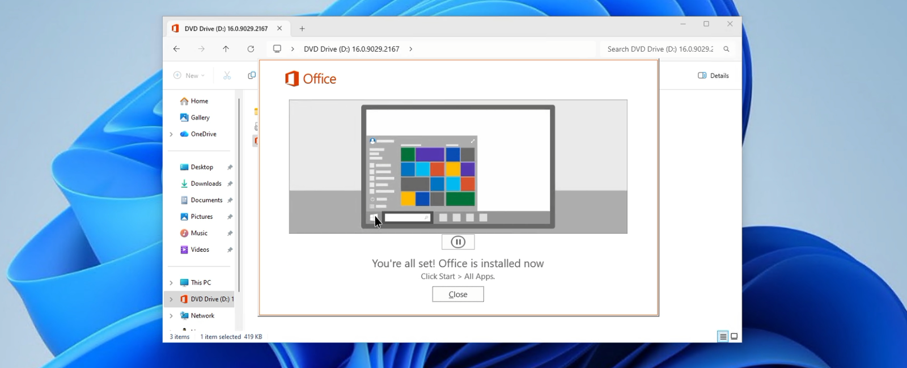
Task: Refresh the DVD Drive folder view
Action: tap(251, 49)
